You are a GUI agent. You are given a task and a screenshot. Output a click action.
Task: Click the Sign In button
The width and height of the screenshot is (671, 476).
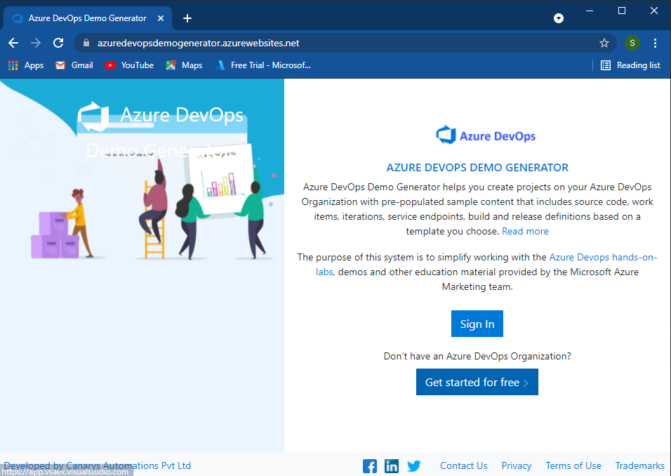pos(477,324)
